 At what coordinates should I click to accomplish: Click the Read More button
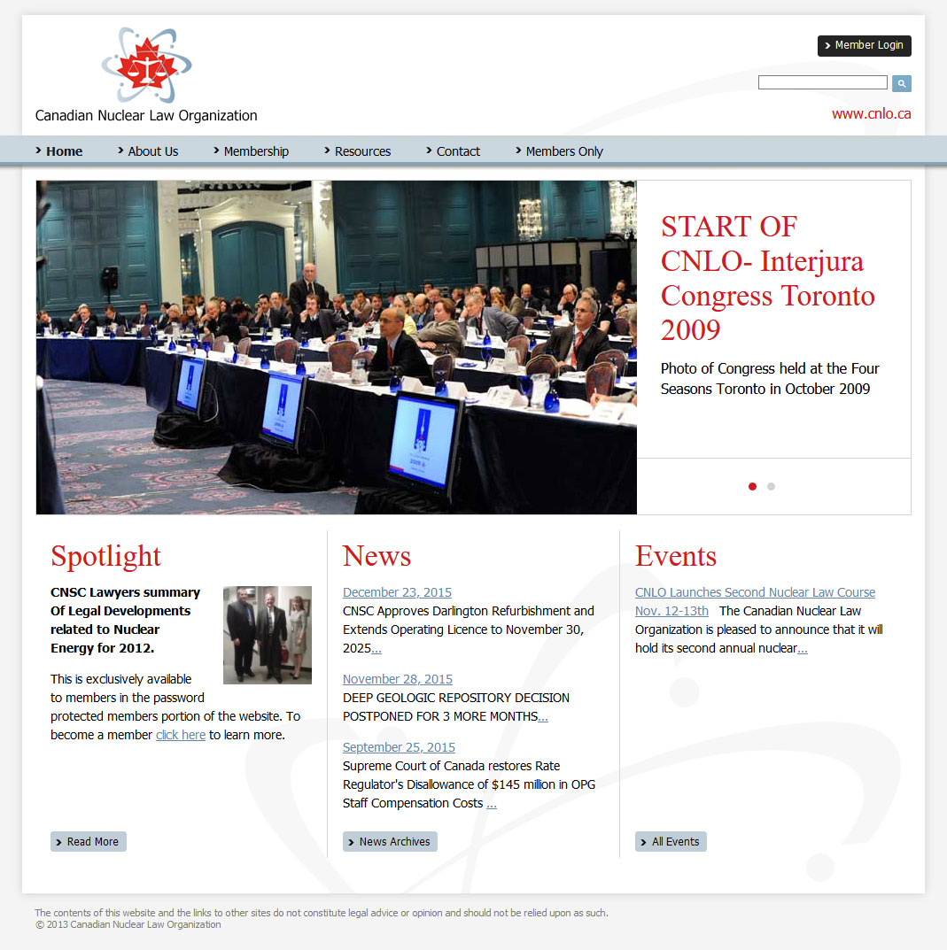click(x=89, y=842)
